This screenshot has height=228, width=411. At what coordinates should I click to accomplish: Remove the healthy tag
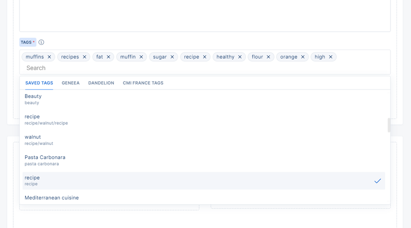240,57
